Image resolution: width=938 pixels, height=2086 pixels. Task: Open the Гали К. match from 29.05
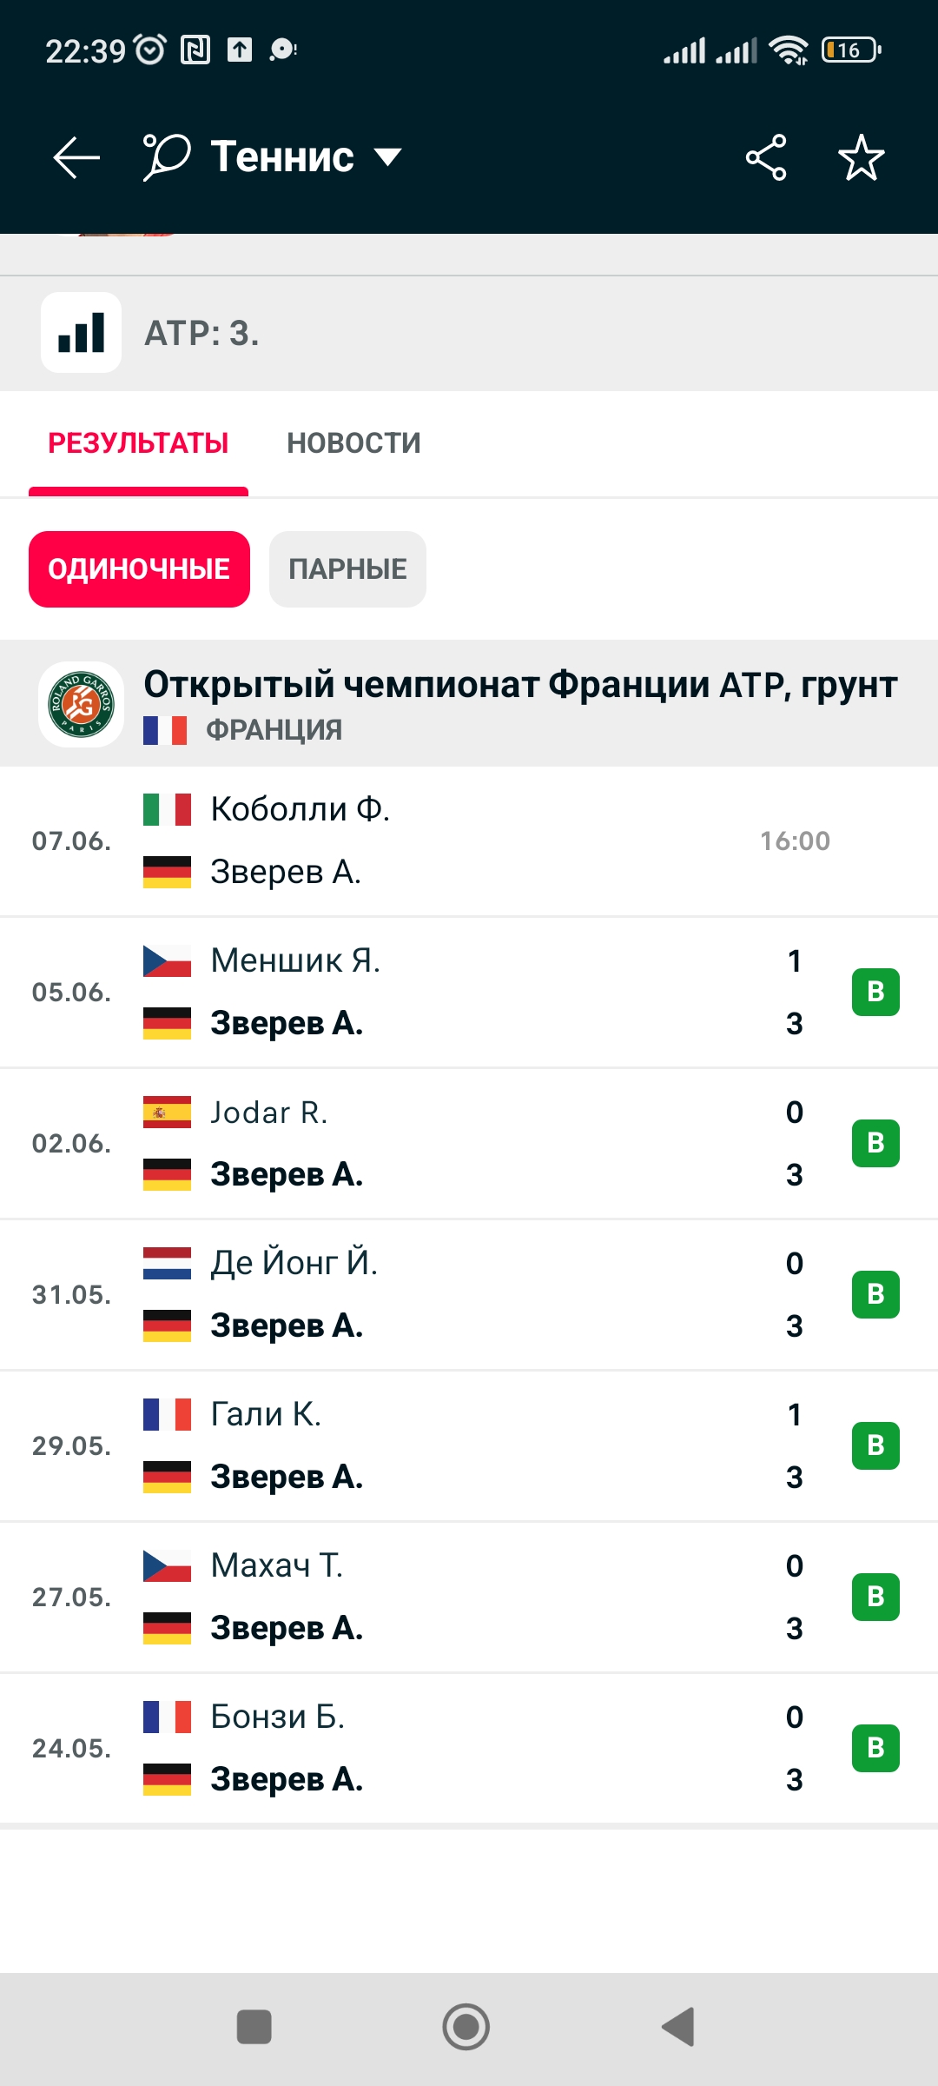pyautogui.click(x=469, y=1445)
